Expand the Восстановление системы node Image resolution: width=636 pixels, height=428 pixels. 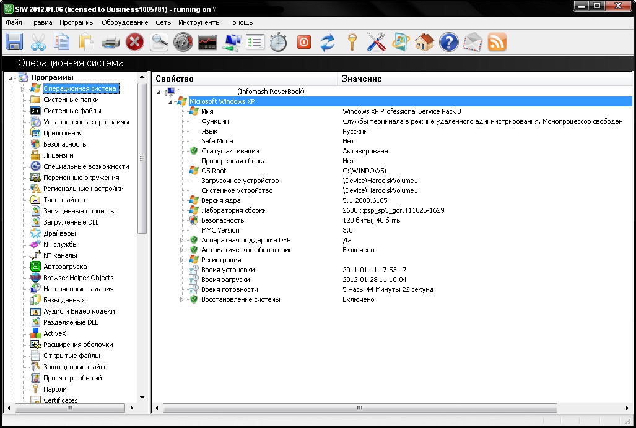tap(182, 299)
